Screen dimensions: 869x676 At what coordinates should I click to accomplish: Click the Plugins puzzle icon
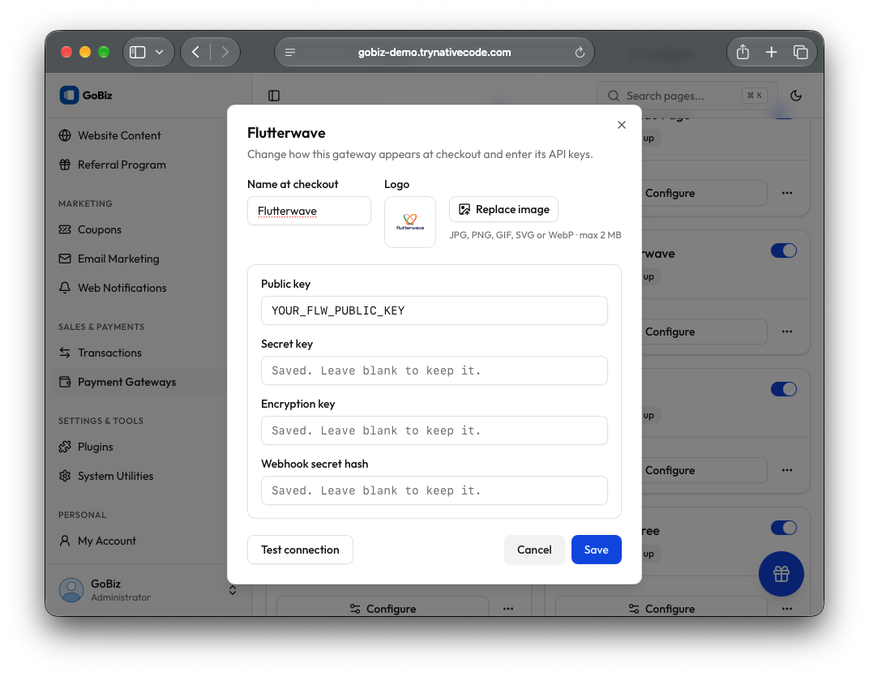[65, 447]
